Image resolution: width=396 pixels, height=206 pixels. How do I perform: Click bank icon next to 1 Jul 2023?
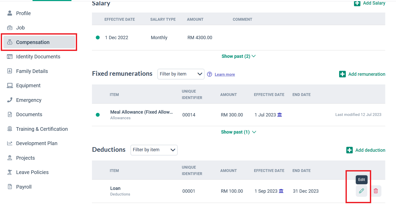[280, 115]
